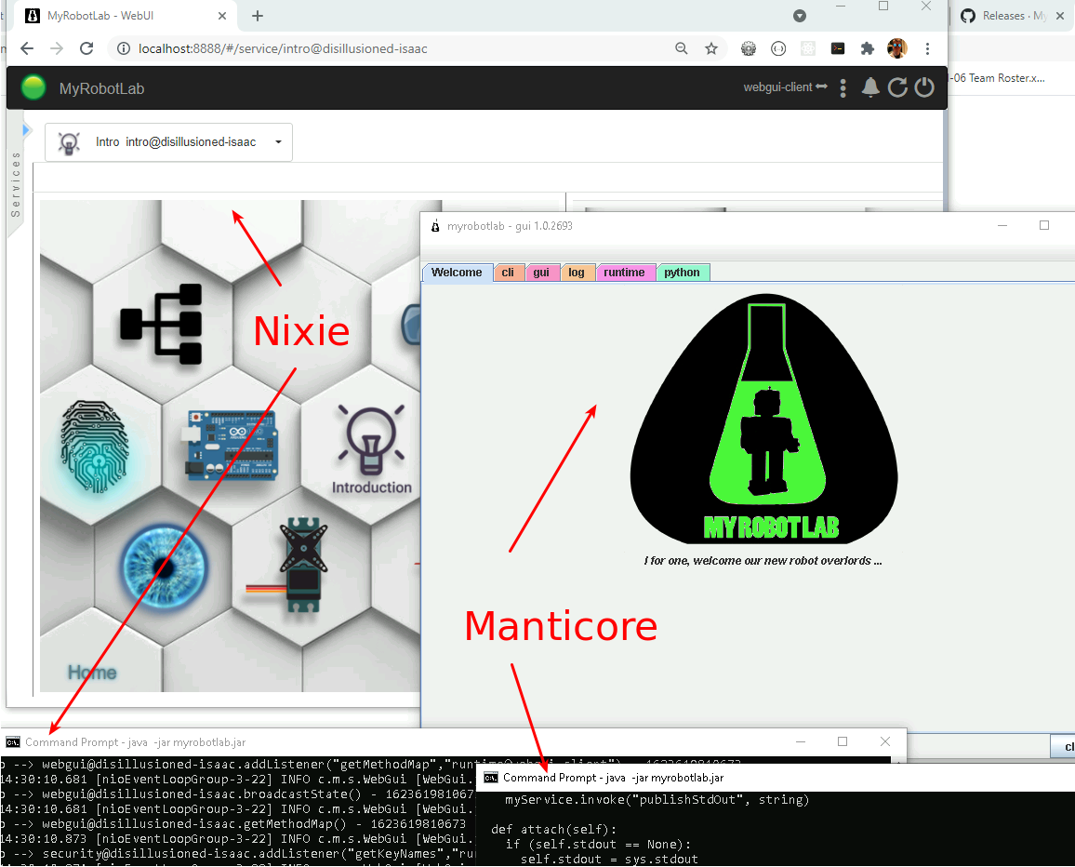Expand the Services side panel arrow

coord(26,129)
